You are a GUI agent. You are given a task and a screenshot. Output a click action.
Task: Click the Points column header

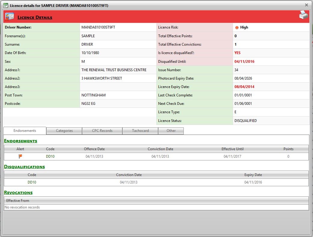tap(288, 149)
